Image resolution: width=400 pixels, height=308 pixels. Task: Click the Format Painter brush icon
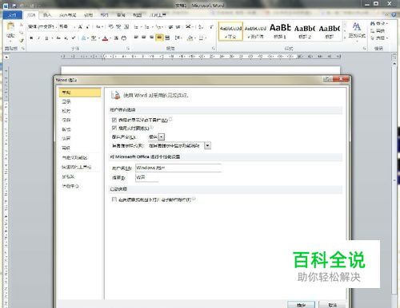click(x=22, y=40)
